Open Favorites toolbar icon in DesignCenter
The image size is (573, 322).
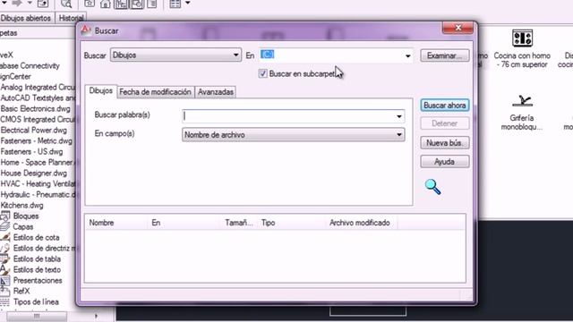point(90,4)
